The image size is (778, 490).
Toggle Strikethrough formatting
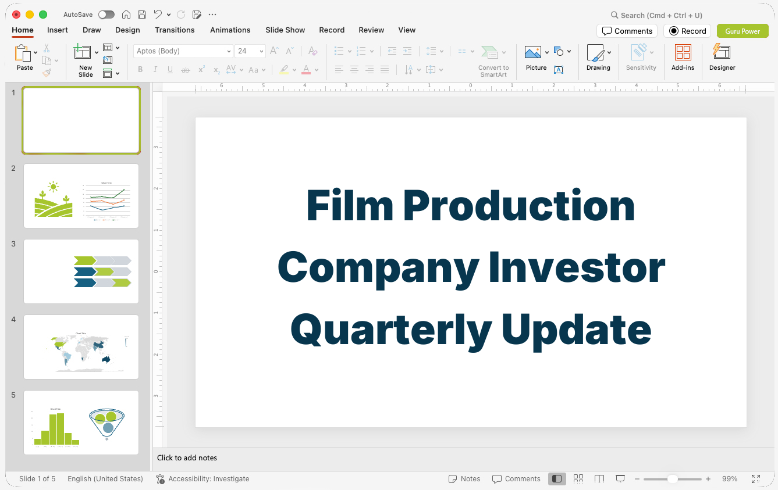(186, 70)
